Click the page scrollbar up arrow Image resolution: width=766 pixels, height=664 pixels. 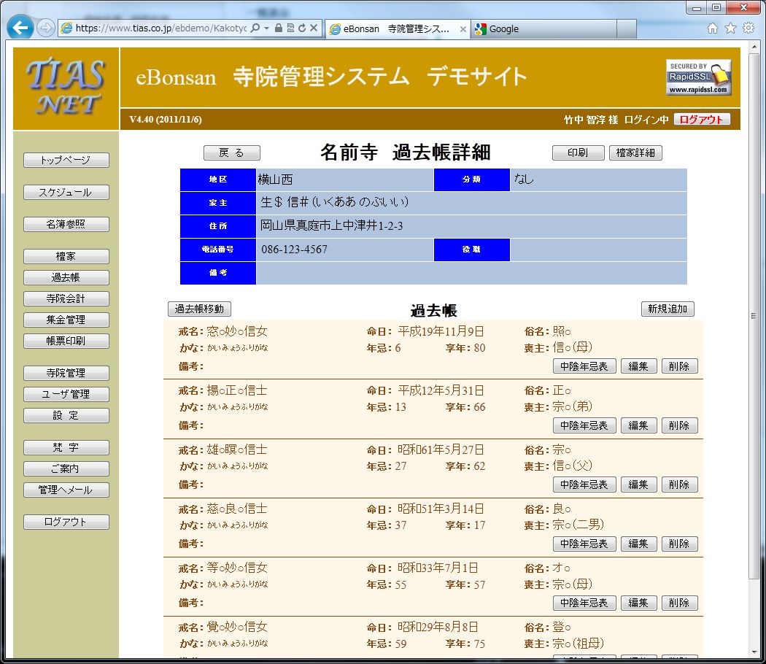(755, 47)
